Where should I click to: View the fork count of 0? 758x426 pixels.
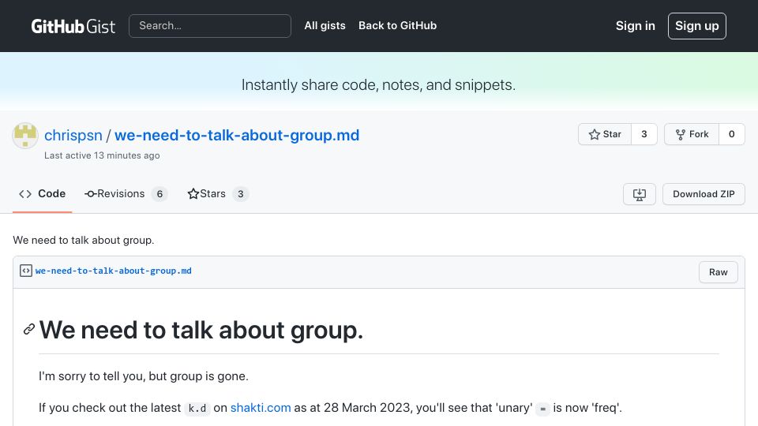(x=731, y=134)
